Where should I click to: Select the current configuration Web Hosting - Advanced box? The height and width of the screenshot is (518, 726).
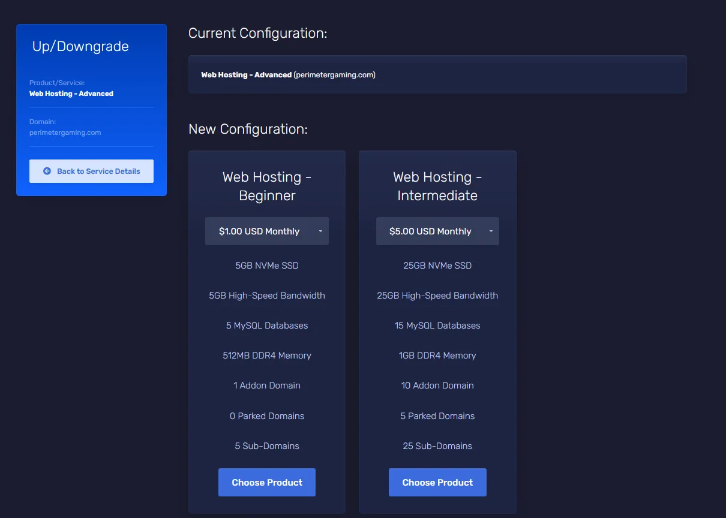(x=437, y=75)
